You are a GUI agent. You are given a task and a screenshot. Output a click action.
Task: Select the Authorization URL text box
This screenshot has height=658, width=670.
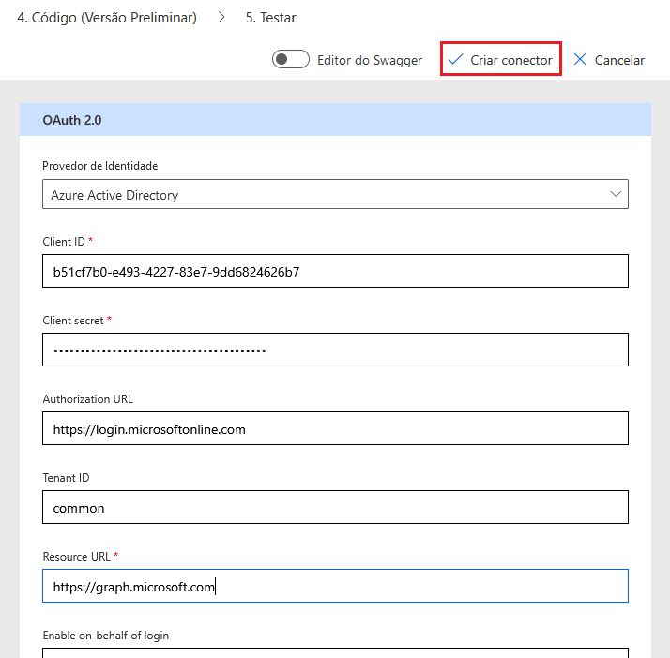[x=335, y=429]
